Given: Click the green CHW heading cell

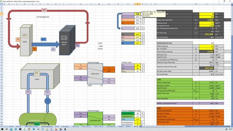Looking at the screenshot, I should click(x=175, y=80).
